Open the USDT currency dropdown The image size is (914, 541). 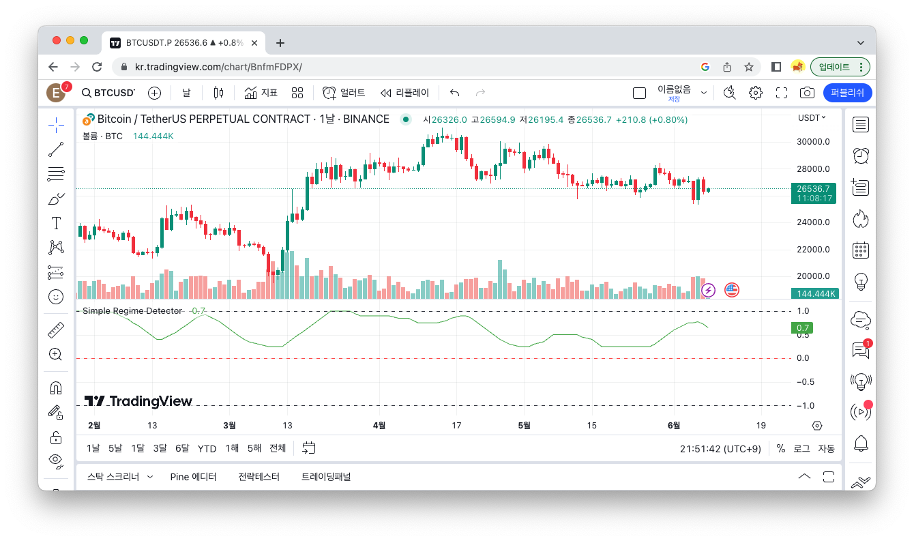click(812, 118)
